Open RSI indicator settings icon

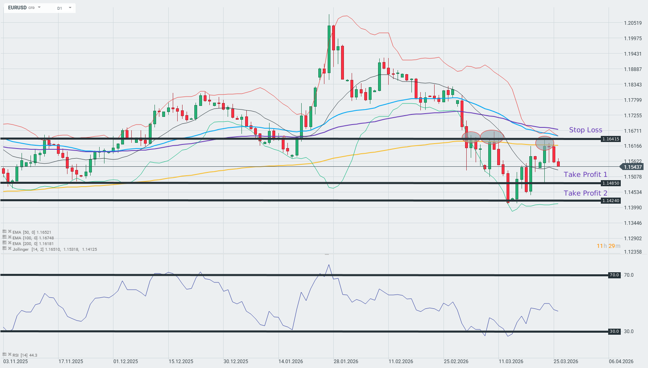pos(4,355)
